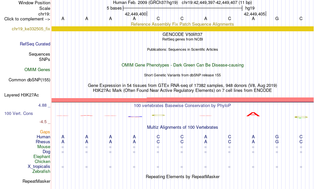Click the OMIM Genes track label
The width and height of the screenshot is (314, 189).
tap(37, 70)
